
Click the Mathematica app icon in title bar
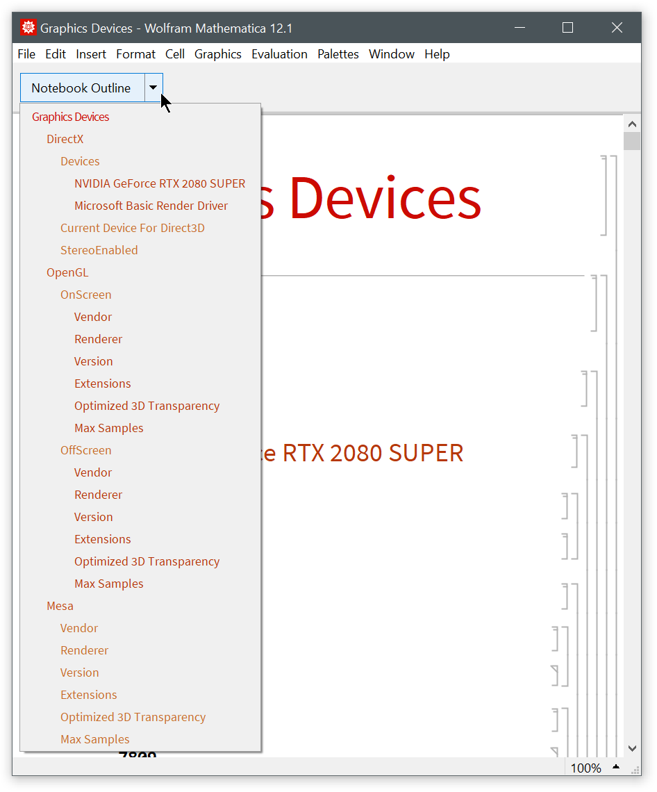click(28, 28)
